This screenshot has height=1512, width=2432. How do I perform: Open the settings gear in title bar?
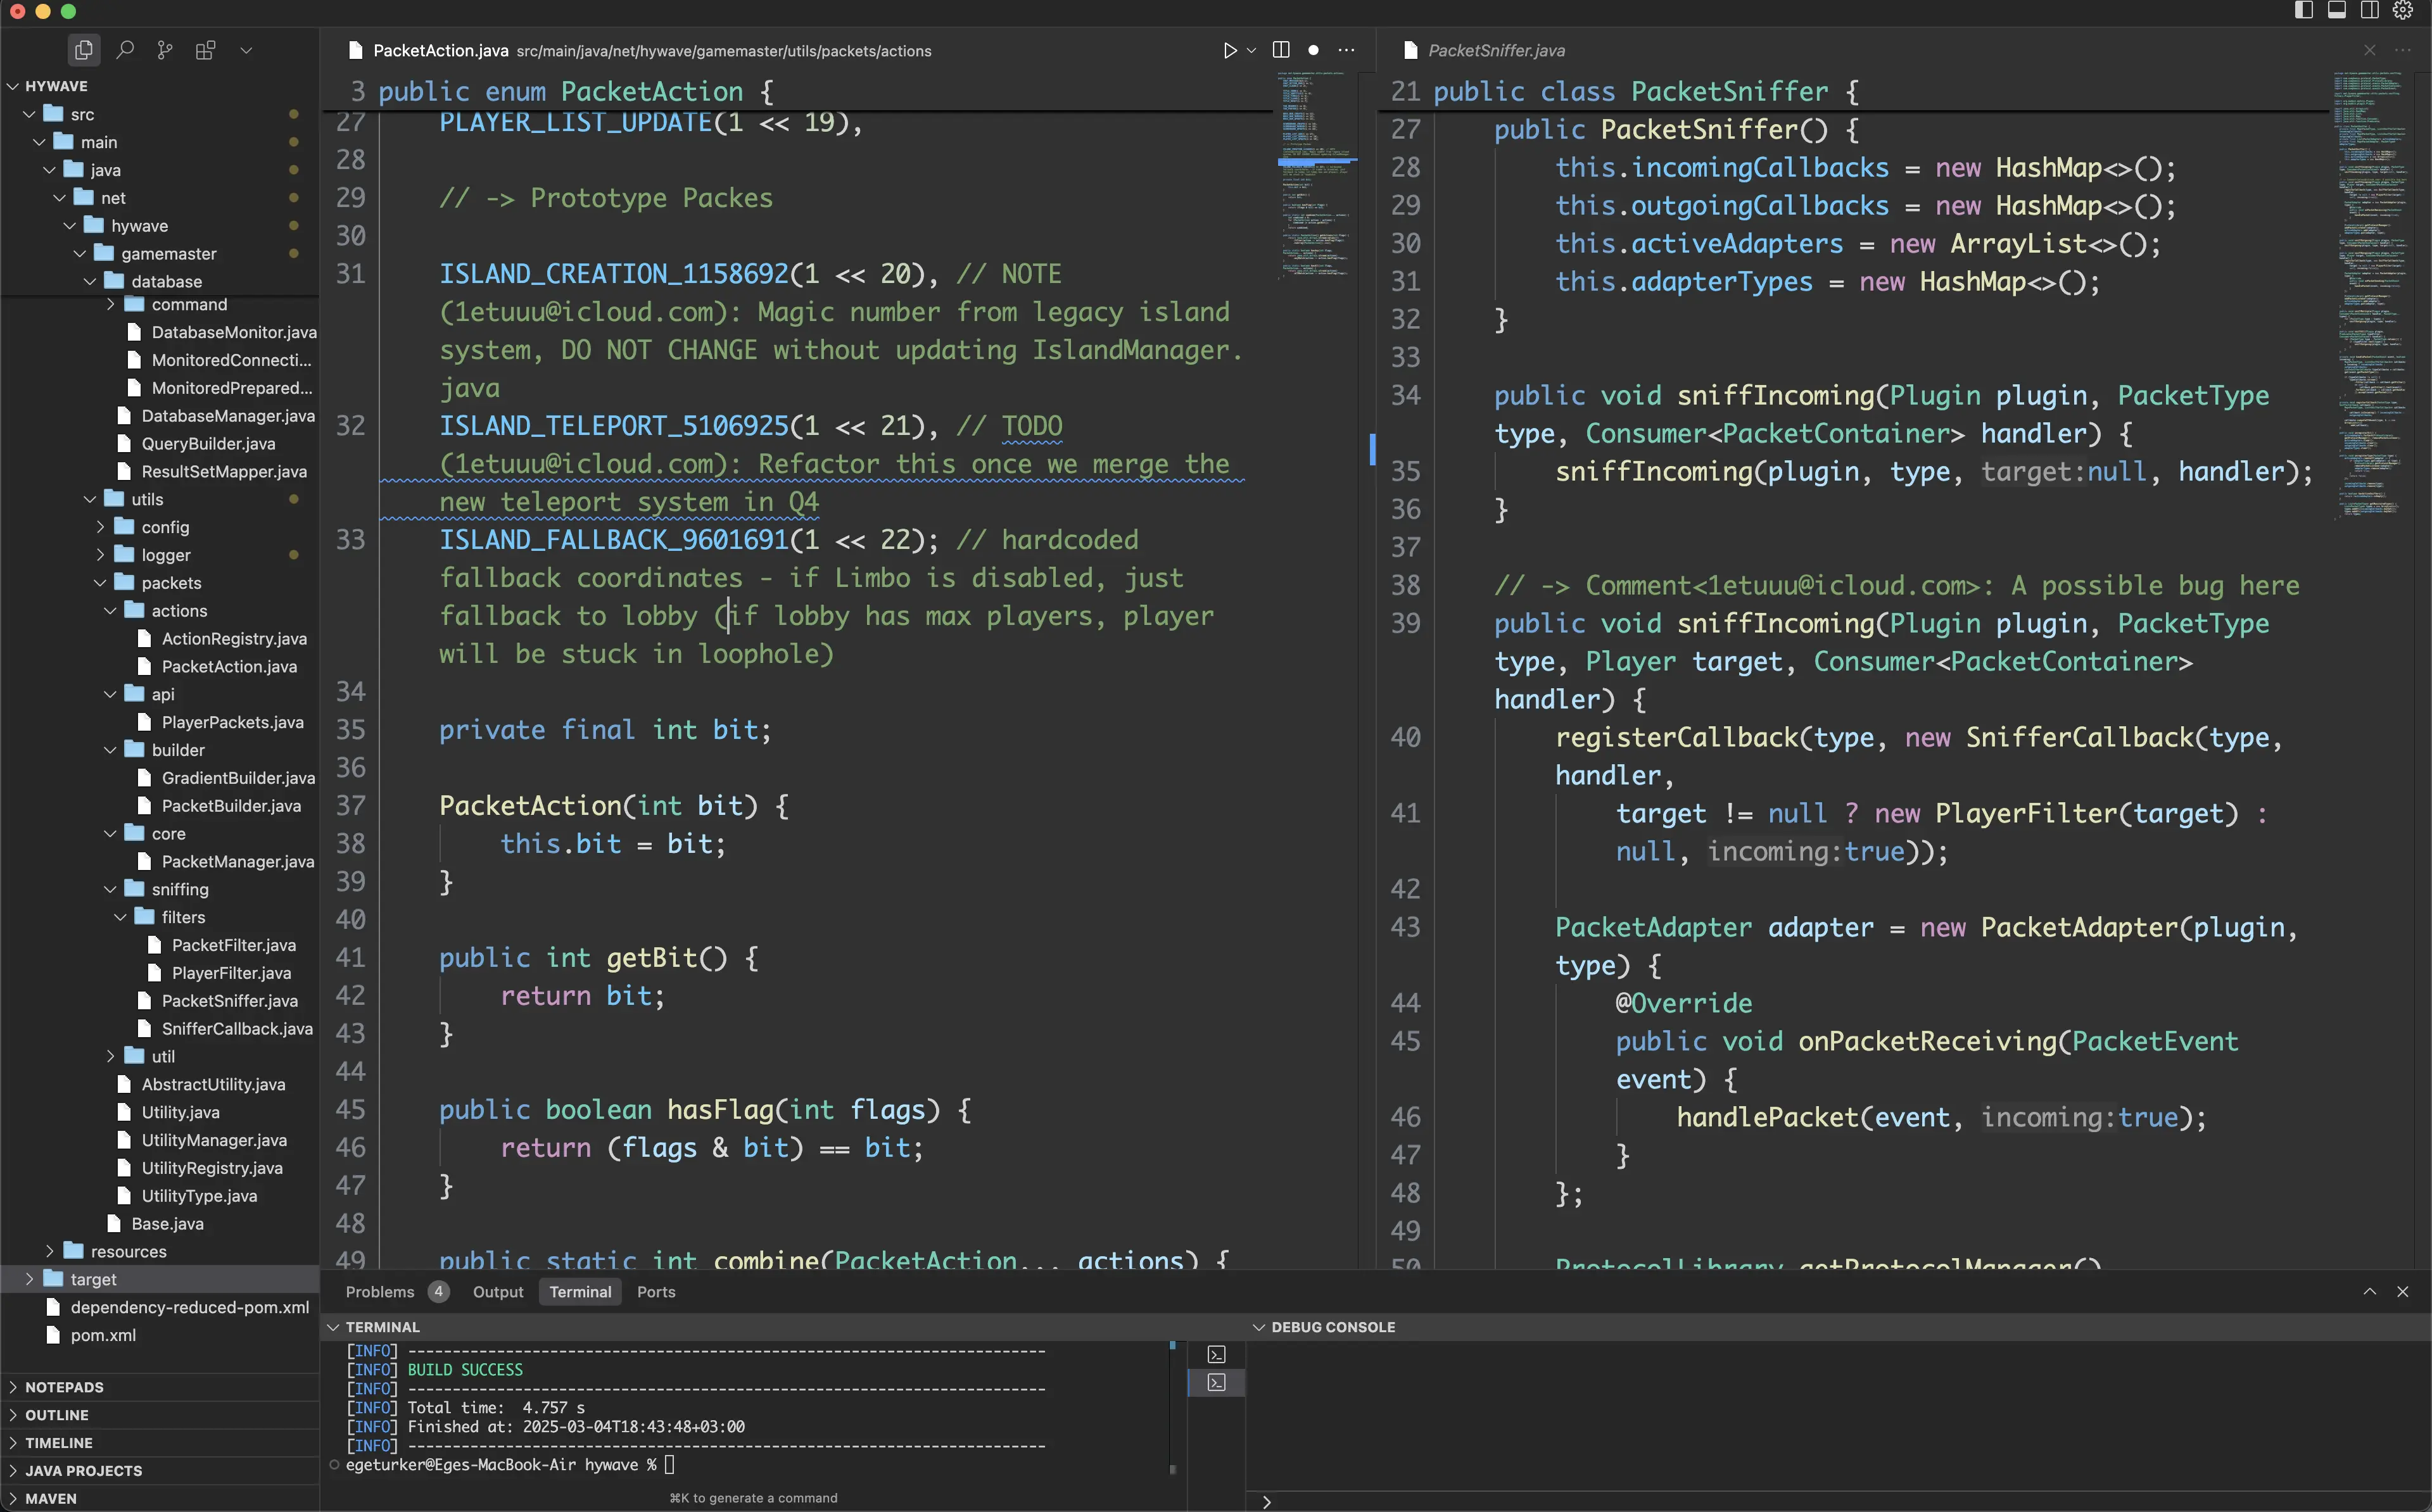2402,11
